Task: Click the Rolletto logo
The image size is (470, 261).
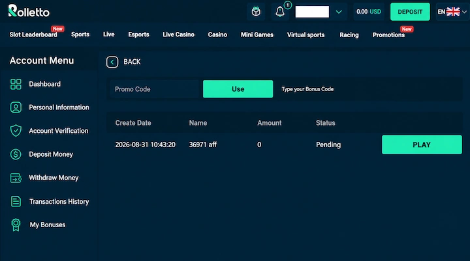Action: (x=29, y=11)
